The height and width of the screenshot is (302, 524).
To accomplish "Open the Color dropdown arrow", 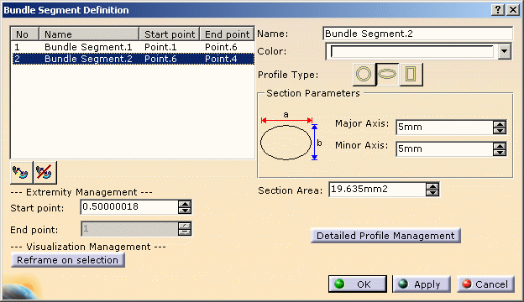I will tap(505, 52).
